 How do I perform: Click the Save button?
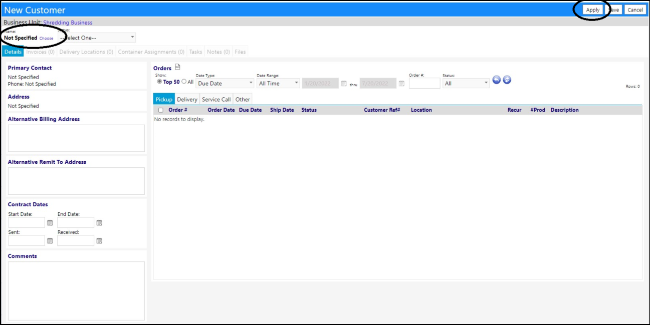tap(614, 10)
